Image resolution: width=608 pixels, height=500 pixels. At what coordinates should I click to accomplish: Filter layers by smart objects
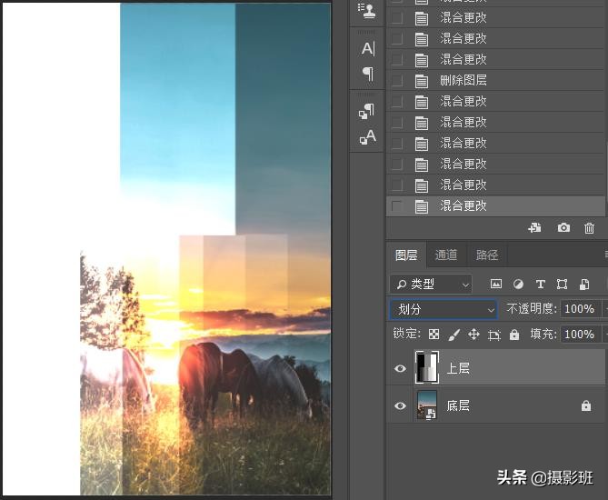tap(584, 285)
